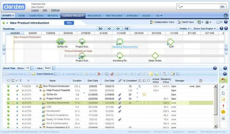This screenshot has height=134, width=230.
Task: Click the yellow add note icon in Work Plan toolbar
Action: [151, 74]
